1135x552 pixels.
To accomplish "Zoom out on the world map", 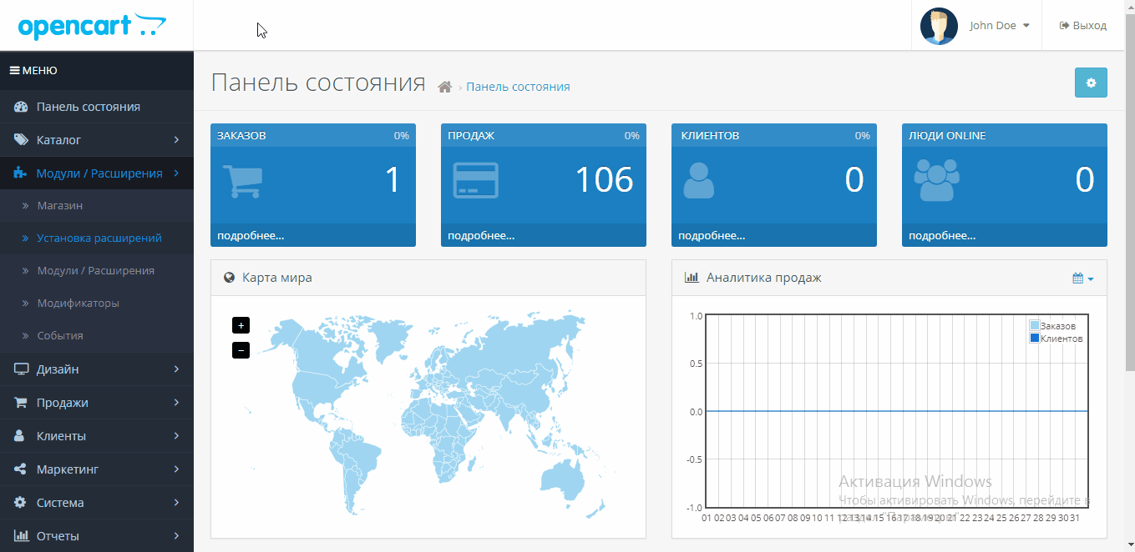I will (241, 350).
